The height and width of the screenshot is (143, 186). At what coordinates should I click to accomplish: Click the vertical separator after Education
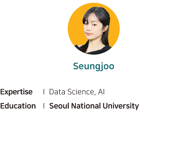44,106
